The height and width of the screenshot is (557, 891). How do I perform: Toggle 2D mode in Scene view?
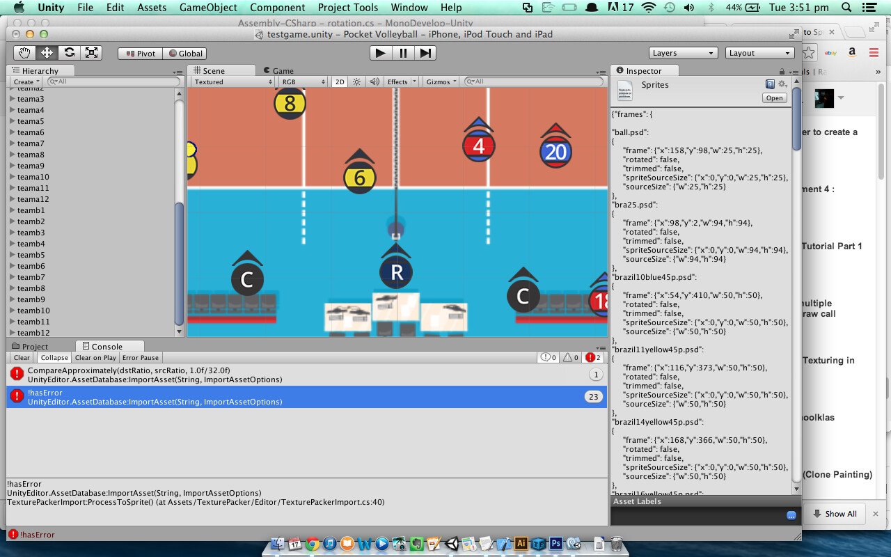[340, 81]
